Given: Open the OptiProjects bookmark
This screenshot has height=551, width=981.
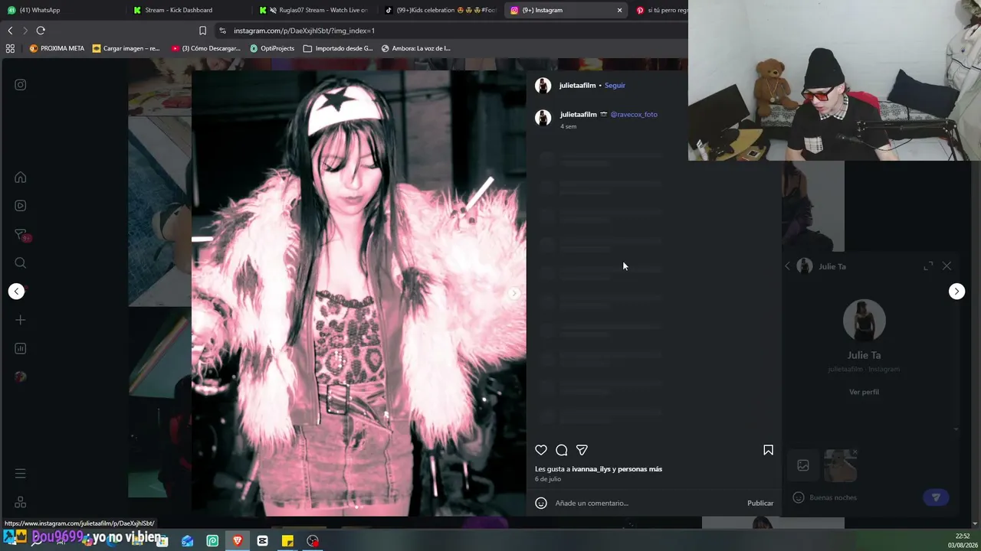Looking at the screenshot, I should pyautogui.click(x=272, y=48).
